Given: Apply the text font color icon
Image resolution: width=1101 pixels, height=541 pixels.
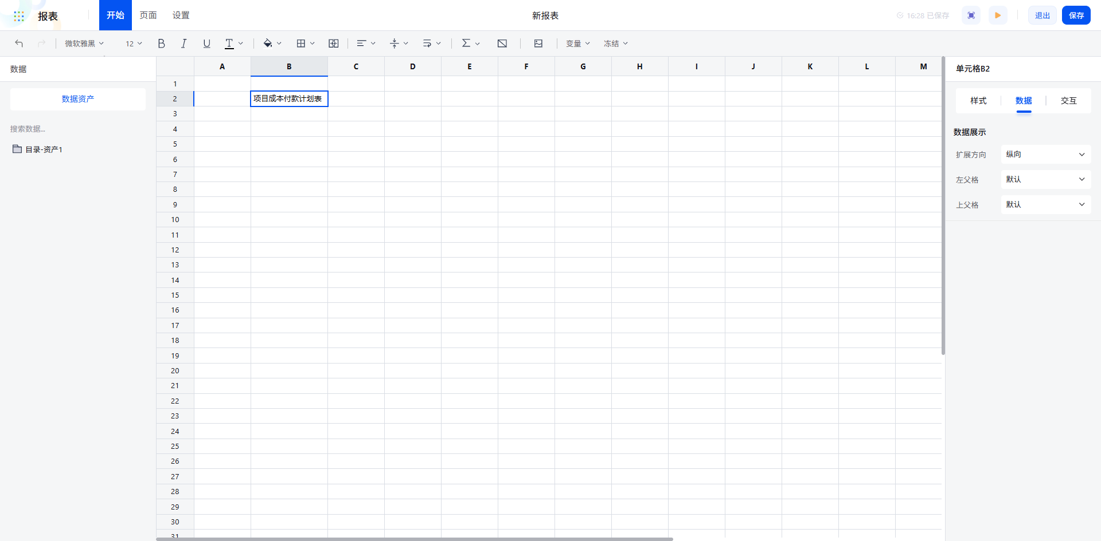Looking at the screenshot, I should (x=229, y=44).
